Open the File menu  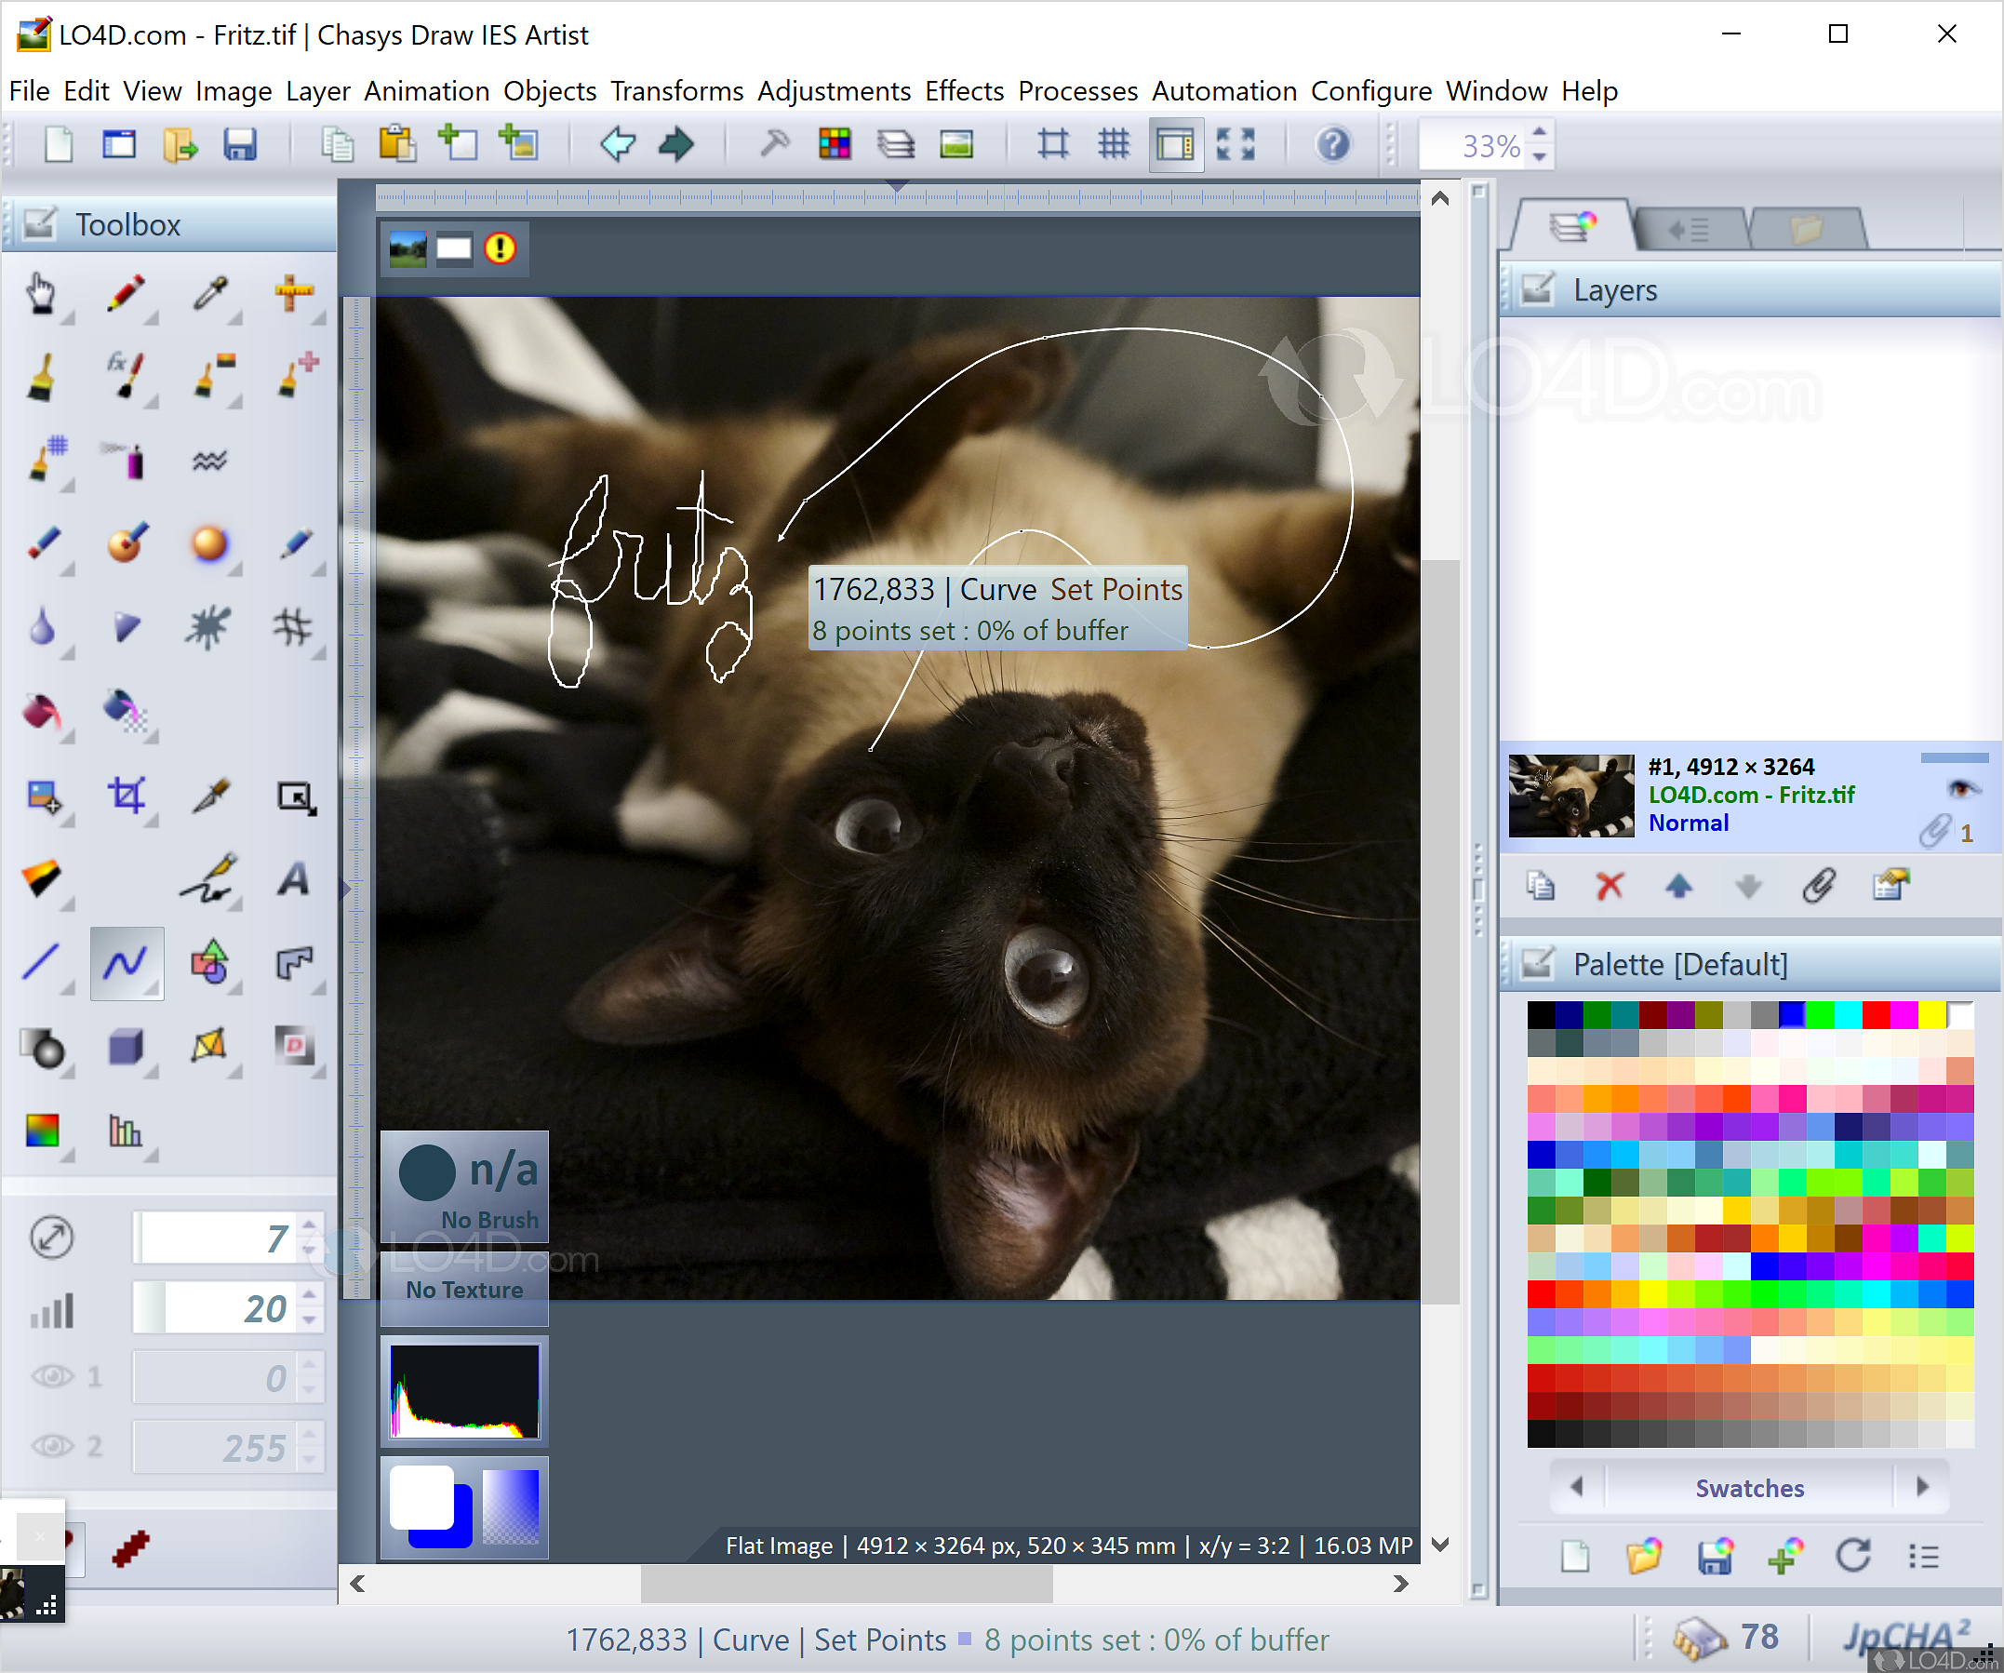(29, 90)
